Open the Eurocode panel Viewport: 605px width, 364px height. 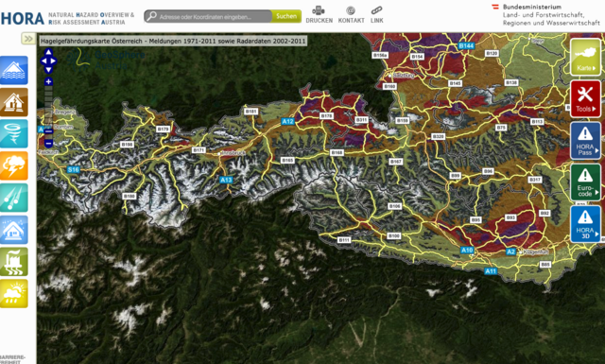click(585, 182)
